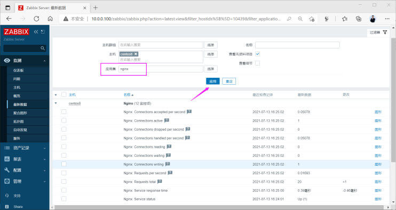The image size is (396, 210).
Task: Open Latest data under Monitoring
Action: coord(20,104)
